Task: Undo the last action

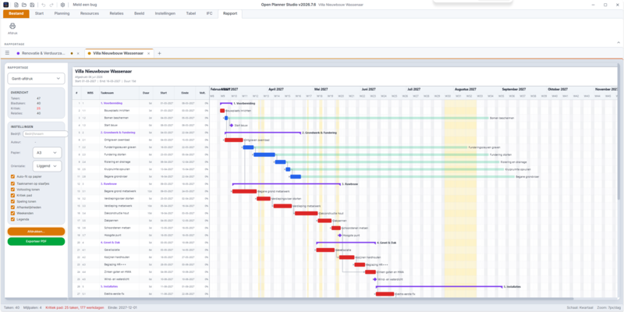Action: [x=44, y=5]
